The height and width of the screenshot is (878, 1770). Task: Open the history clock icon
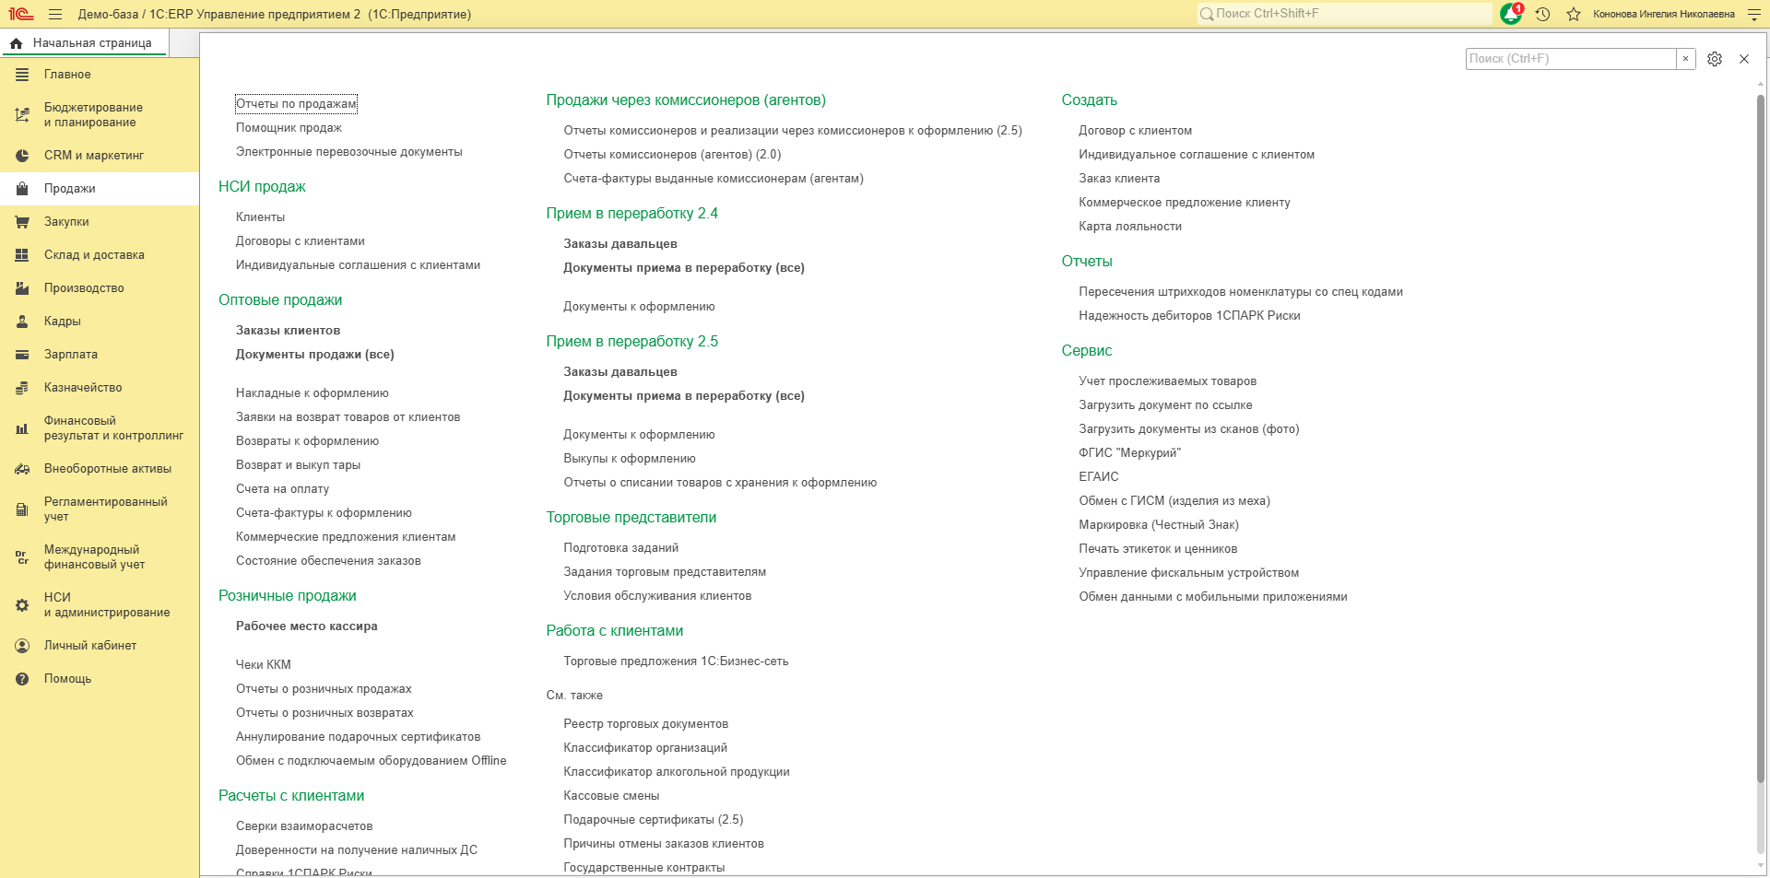1542,14
